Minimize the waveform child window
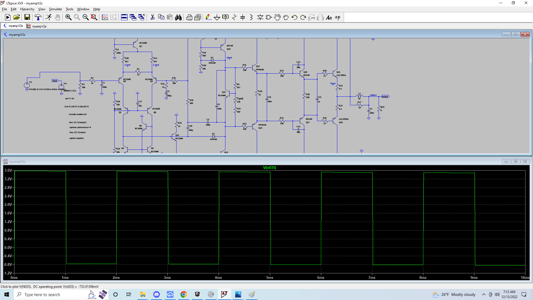Image resolution: width=533 pixels, height=300 pixels. point(506,161)
